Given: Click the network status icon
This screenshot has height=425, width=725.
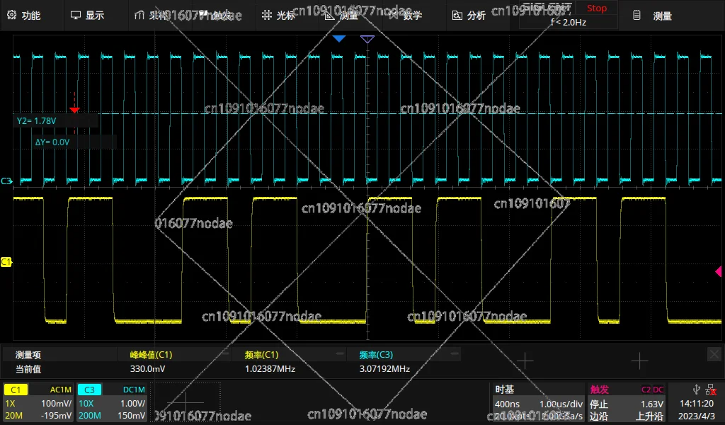Looking at the screenshot, I should pyautogui.click(x=711, y=390).
